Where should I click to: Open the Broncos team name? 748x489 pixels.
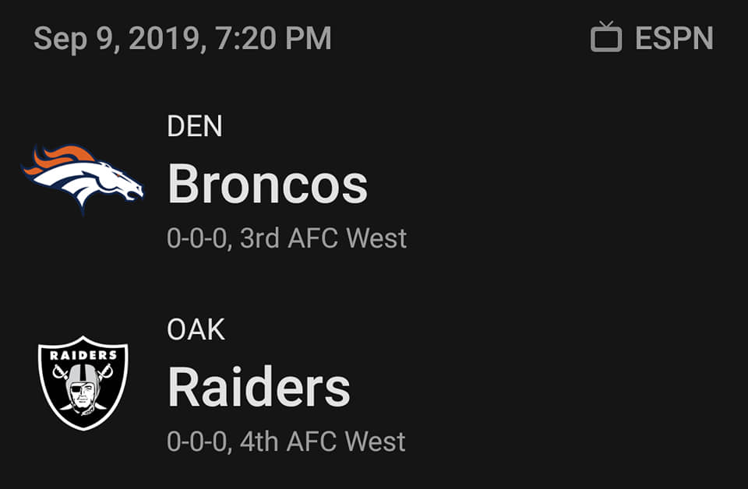point(267,185)
